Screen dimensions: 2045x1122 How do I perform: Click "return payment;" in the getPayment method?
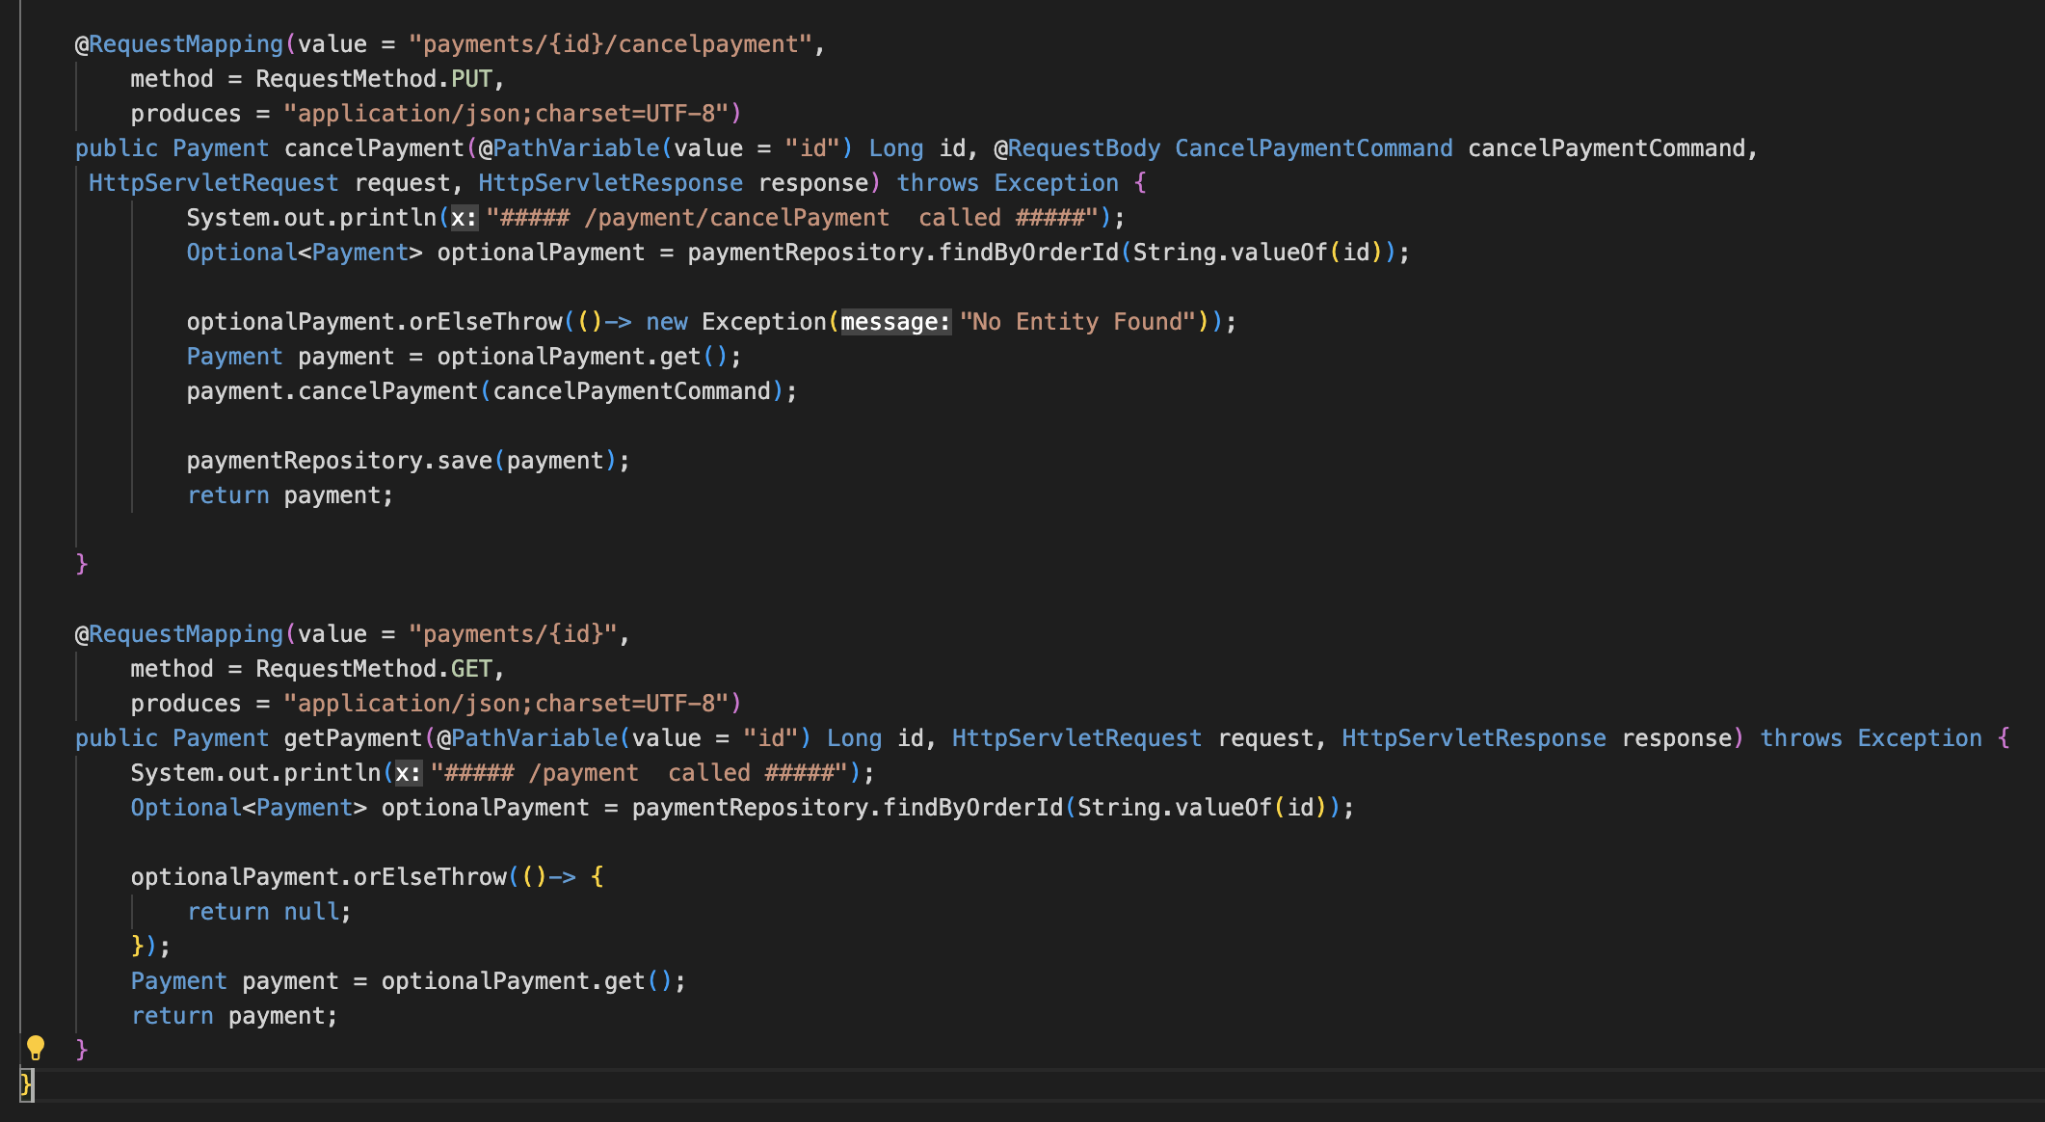tap(234, 1016)
